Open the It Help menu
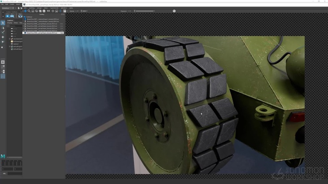Image resolution: width=328 pixels, height=184 pixels. [x=71, y=8]
